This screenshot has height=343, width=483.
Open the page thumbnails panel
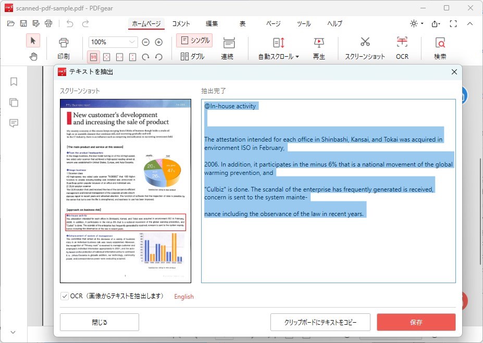click(13, 103)
